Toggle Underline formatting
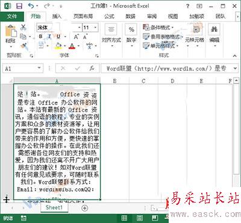Image resolution: width=241 pixels, height=223 pixels. tap(58, 37)
